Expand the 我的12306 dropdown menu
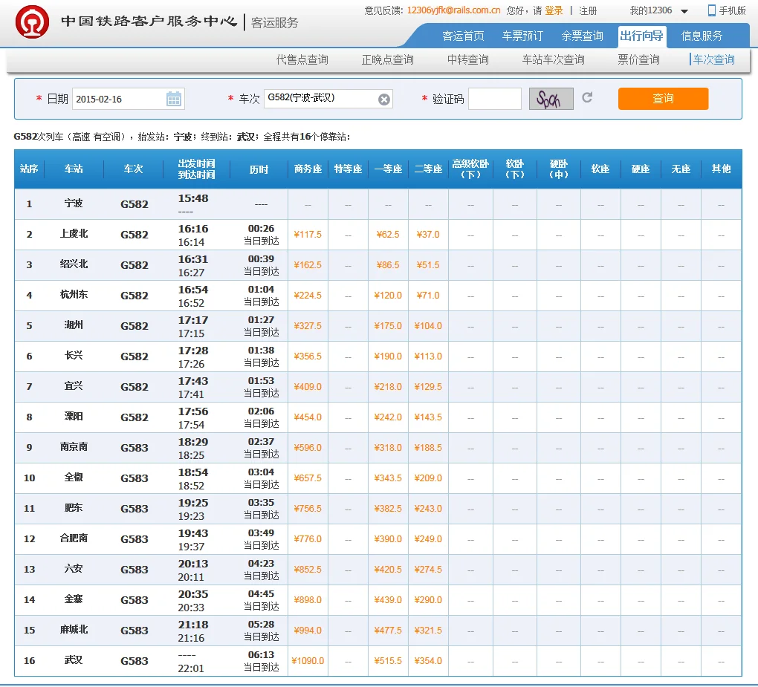This screenshot has width=758, height=687. tap(684, 11)
